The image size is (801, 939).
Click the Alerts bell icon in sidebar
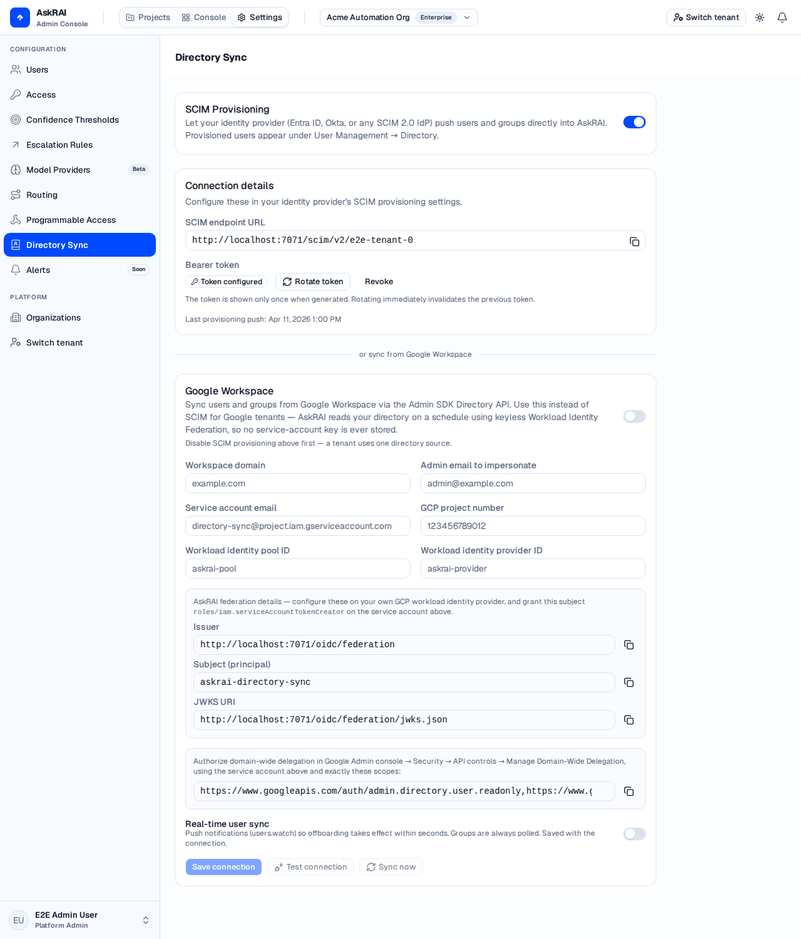[x=16, y=270]
